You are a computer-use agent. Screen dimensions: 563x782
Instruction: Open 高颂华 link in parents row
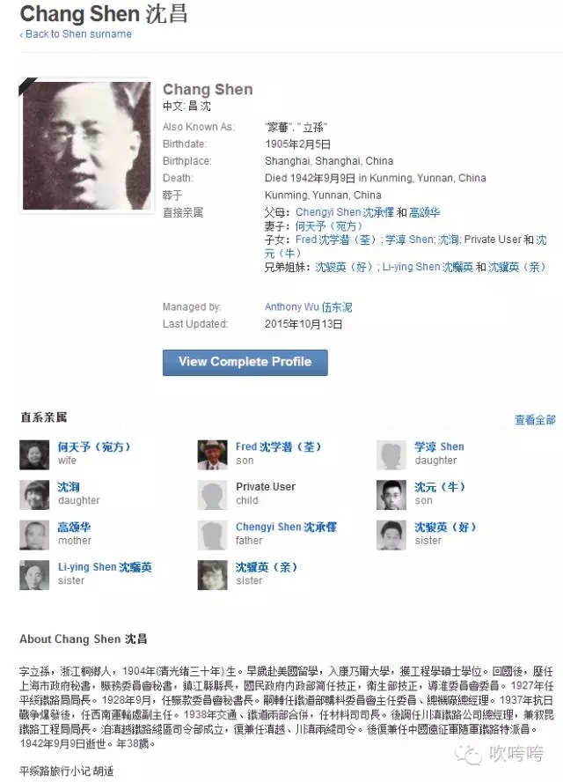(x=424, y=212)
